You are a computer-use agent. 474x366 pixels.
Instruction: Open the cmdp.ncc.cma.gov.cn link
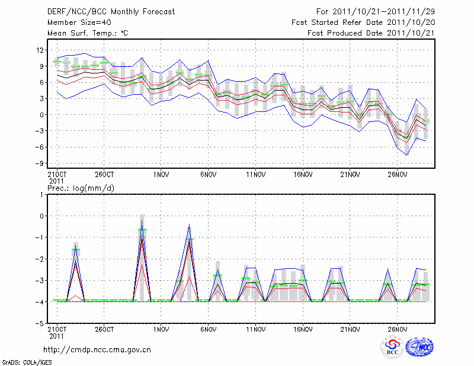[97, 349]
